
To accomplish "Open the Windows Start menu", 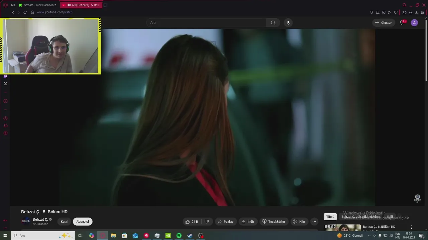I will pyautogui.click(x=5, y=236).
